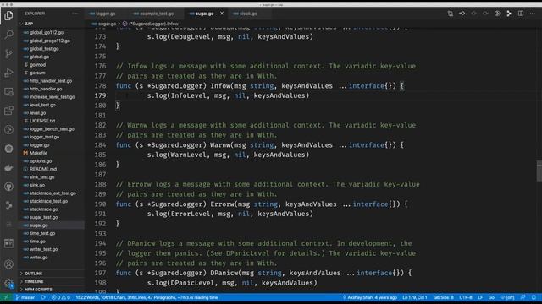Open errors and warnings count in status bar

[x=60, y=297]
